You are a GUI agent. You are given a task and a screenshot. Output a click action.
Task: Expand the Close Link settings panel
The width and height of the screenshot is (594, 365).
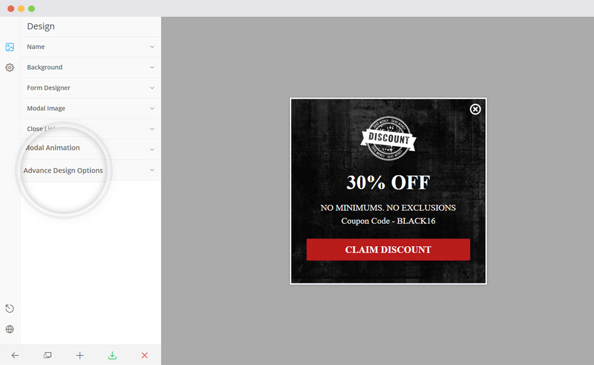90,128
